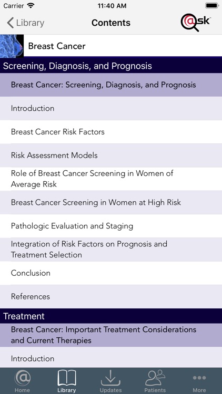Open Important Treatment Considerations and Current Therapies
222x394 pixels.
(x=111, y=335)
